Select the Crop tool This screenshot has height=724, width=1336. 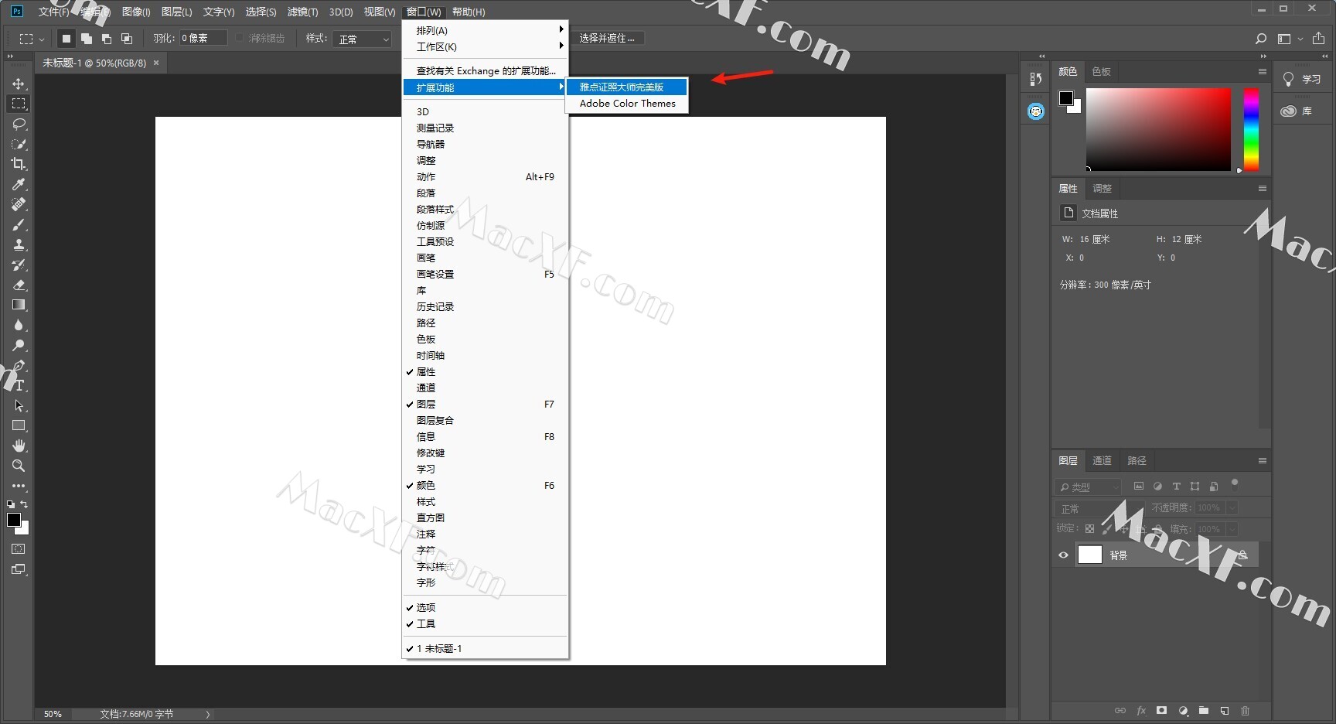(19, 164)
